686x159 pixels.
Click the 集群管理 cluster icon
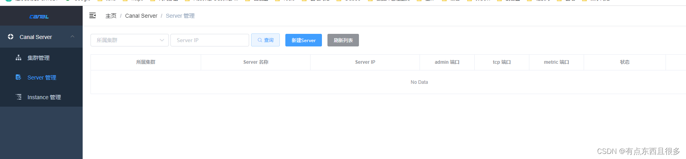(18, 57)
